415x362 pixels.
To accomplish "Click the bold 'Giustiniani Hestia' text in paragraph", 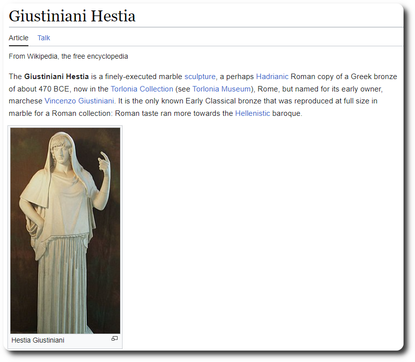I will click(56, 77).
